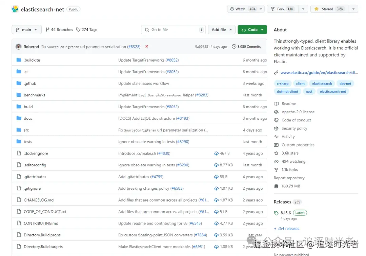
Task: Select the elasticsearch topic tag
Action: (322, 84)
